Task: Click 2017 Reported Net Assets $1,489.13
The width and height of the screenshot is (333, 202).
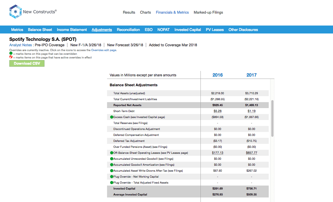Action: click(x=251, y=105)
